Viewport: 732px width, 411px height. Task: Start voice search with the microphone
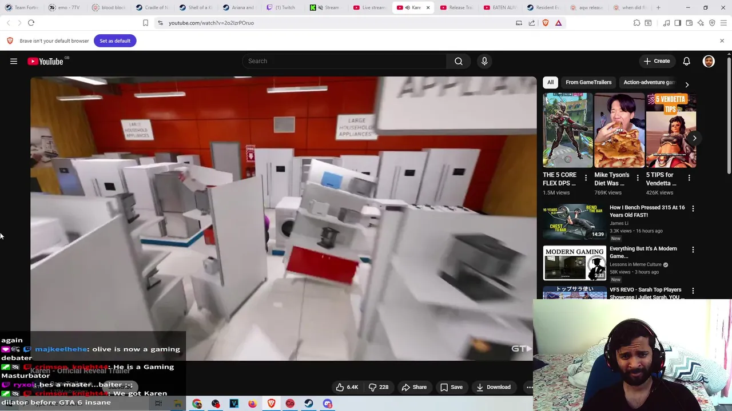point(484,61)
